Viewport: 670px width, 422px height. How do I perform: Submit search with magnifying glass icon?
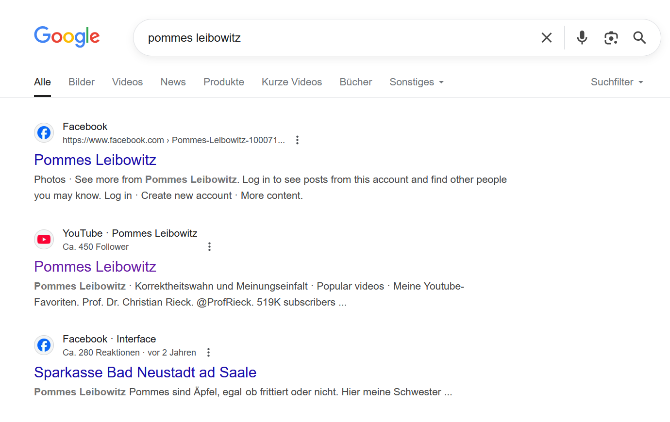click(x=639, y=38)
